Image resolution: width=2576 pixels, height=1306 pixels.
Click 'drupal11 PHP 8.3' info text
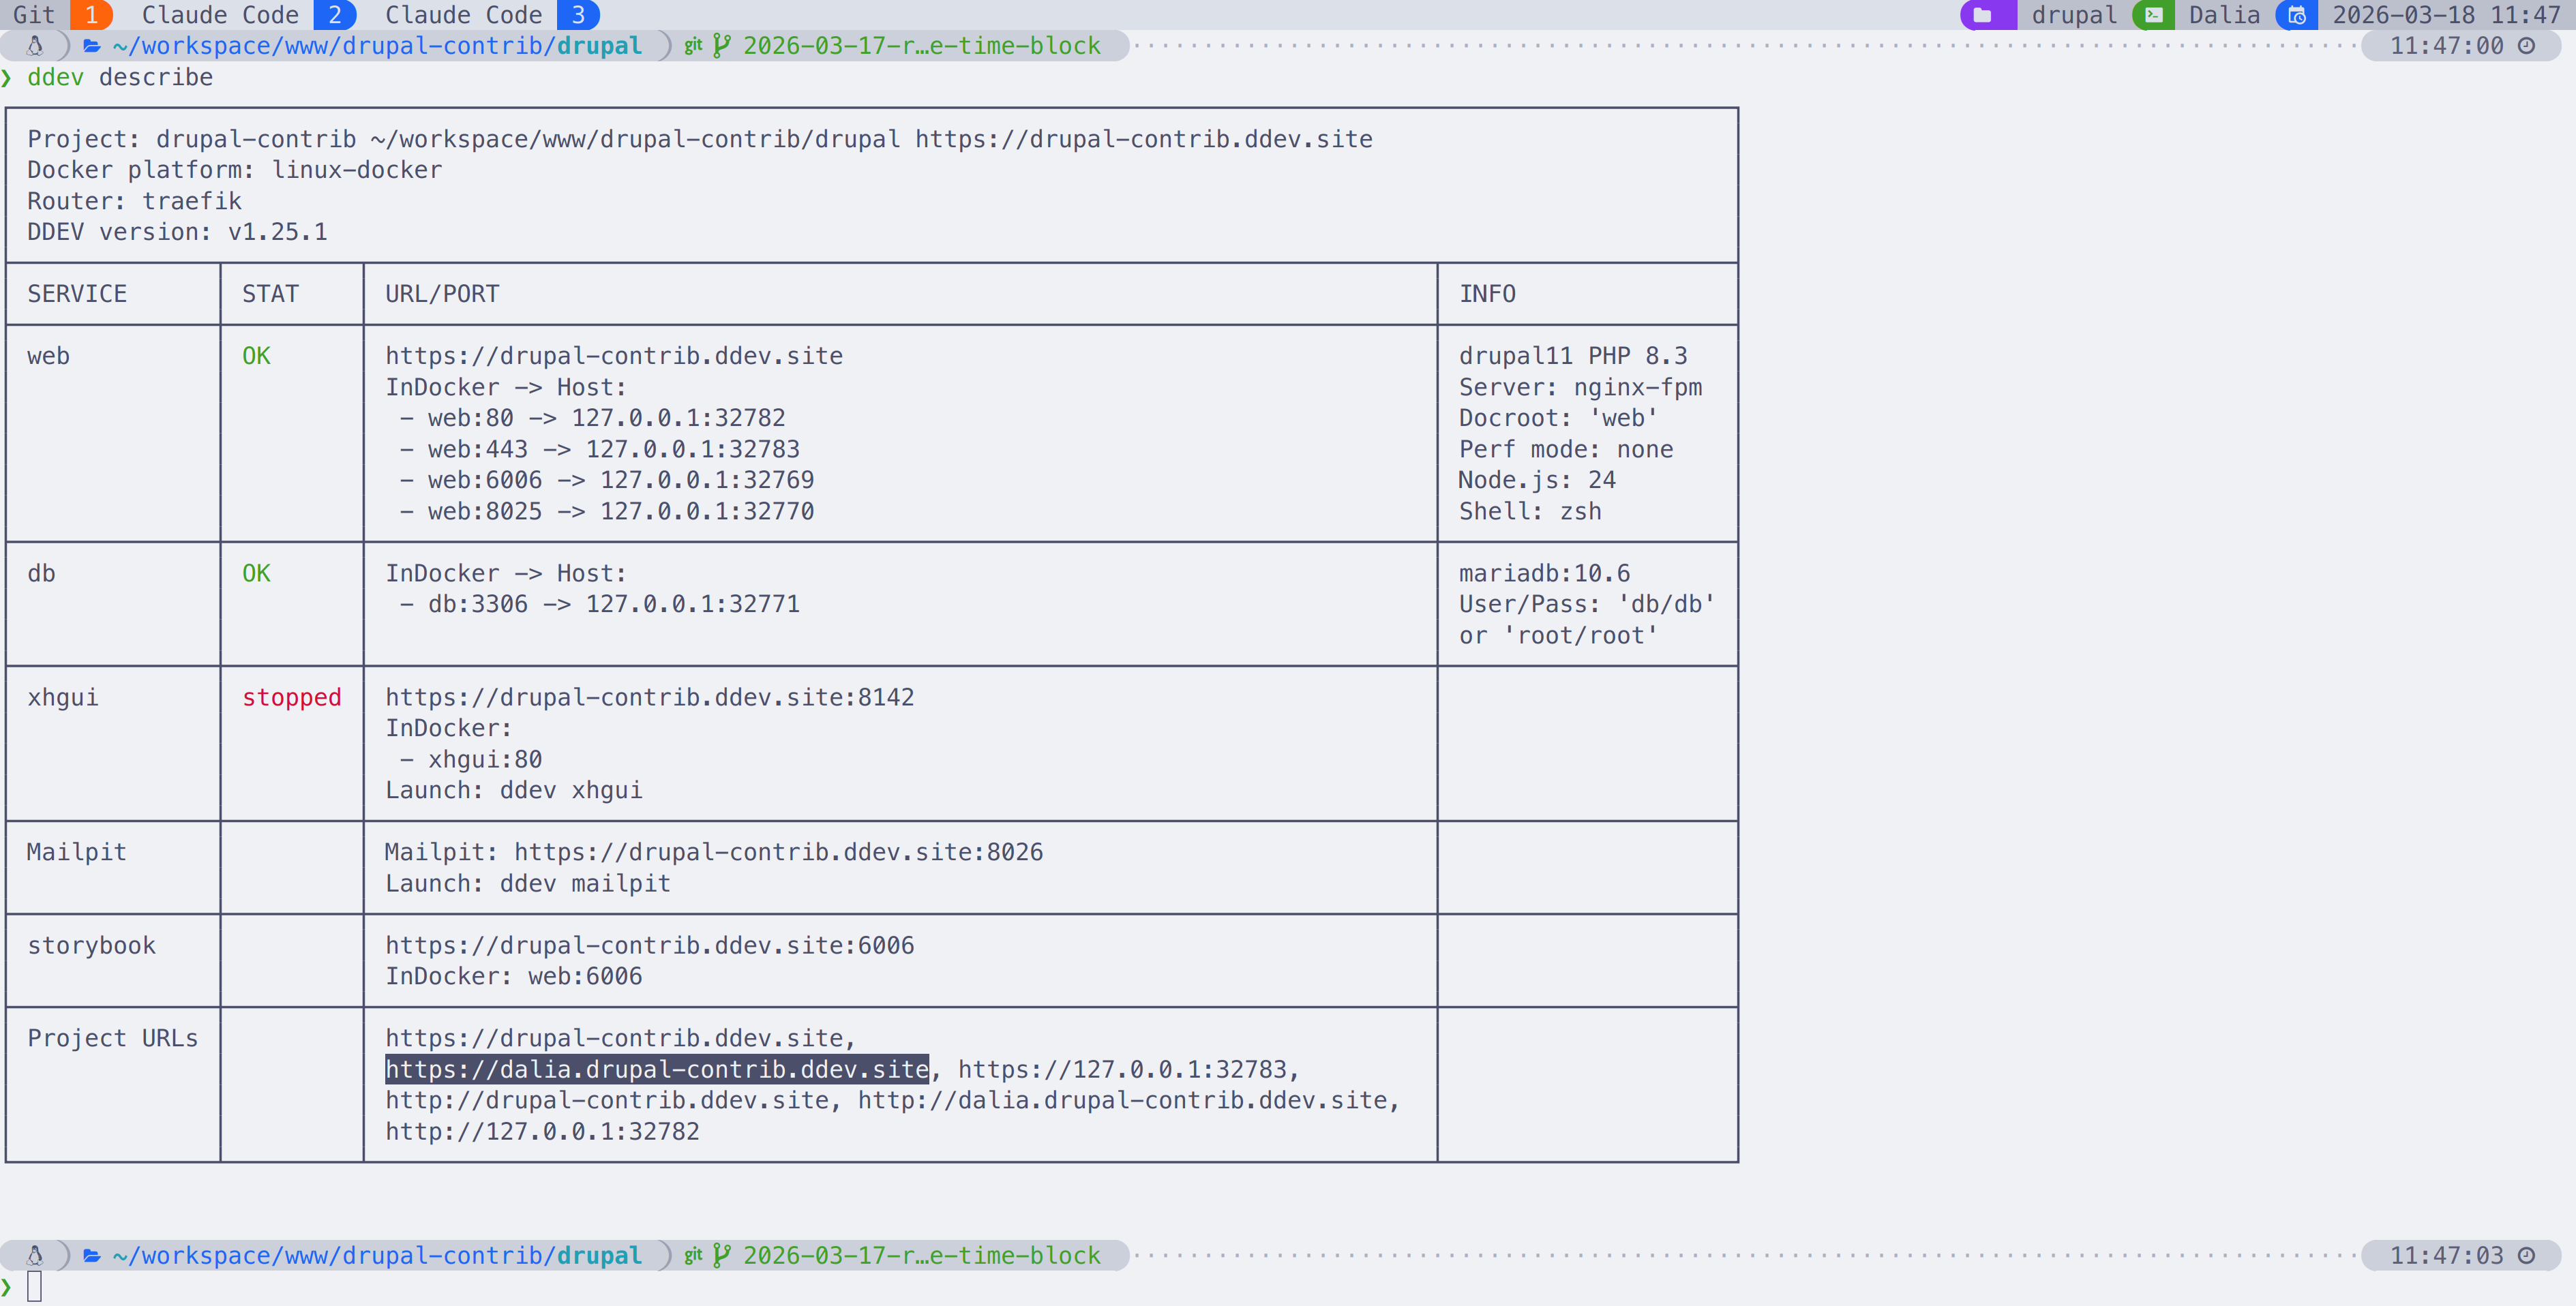click(x=1572, y=356)
